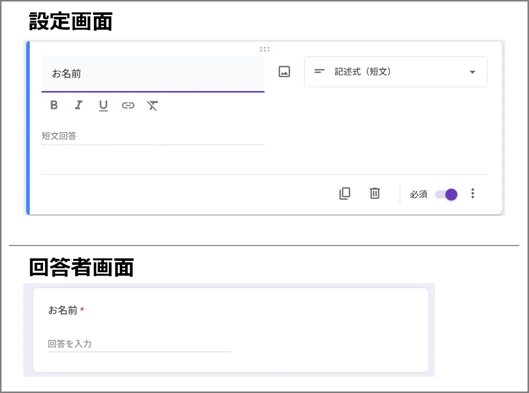Click the short-answer icon inside type selector
Image resolution: width=529 pixels, height=393 pixels.
coord(320,72)
